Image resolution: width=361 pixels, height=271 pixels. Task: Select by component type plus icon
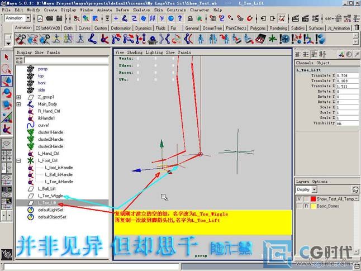116,18
